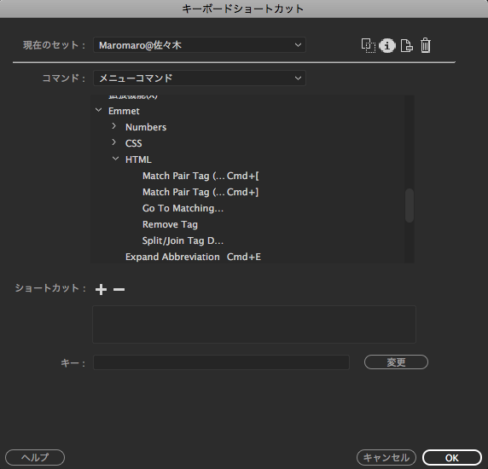This screenshot has width=488, height=469.
Task: Open the コマンド dropdown menu
Action: pos(200,78)
